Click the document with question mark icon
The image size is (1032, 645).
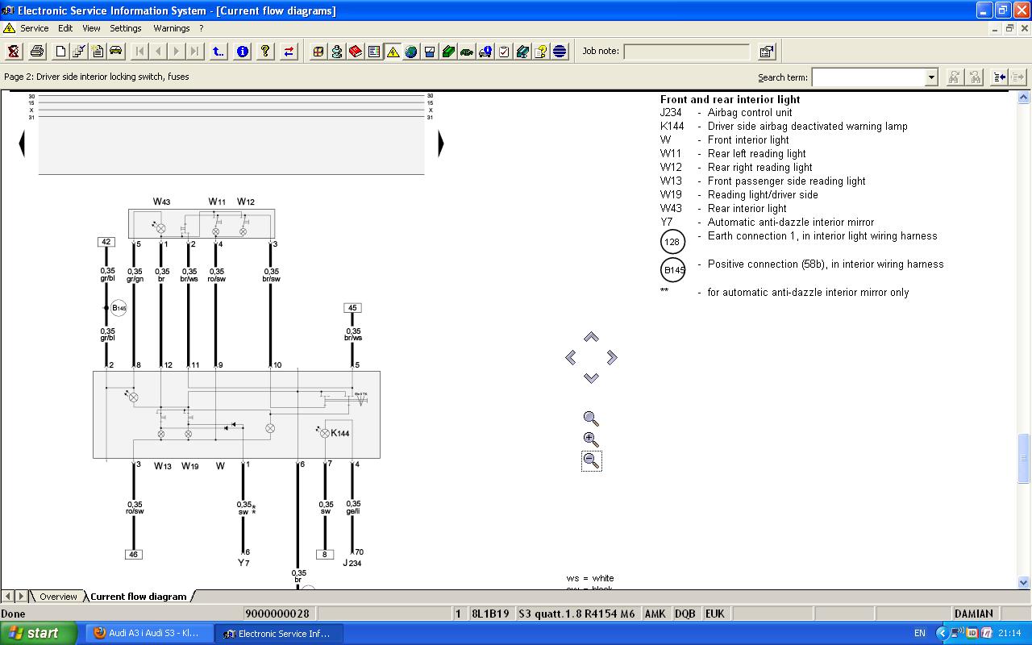pyautogui.click(x=541, y=52)
